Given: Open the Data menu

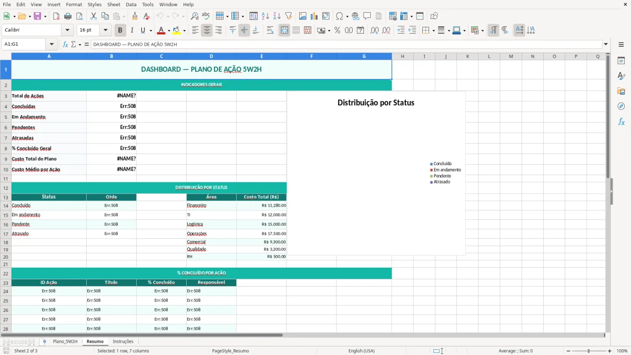Looking at the screenshot, I should (131, 4).
